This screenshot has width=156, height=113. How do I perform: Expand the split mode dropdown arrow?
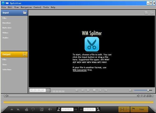click(128, 109)
